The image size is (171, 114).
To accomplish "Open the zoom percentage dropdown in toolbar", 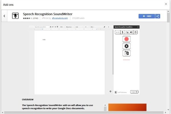I will (x=62, y=27).
